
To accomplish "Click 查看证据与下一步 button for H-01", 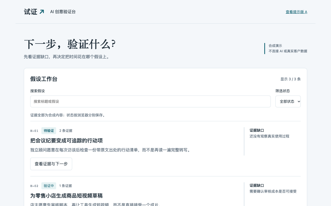I will point(51,164).
